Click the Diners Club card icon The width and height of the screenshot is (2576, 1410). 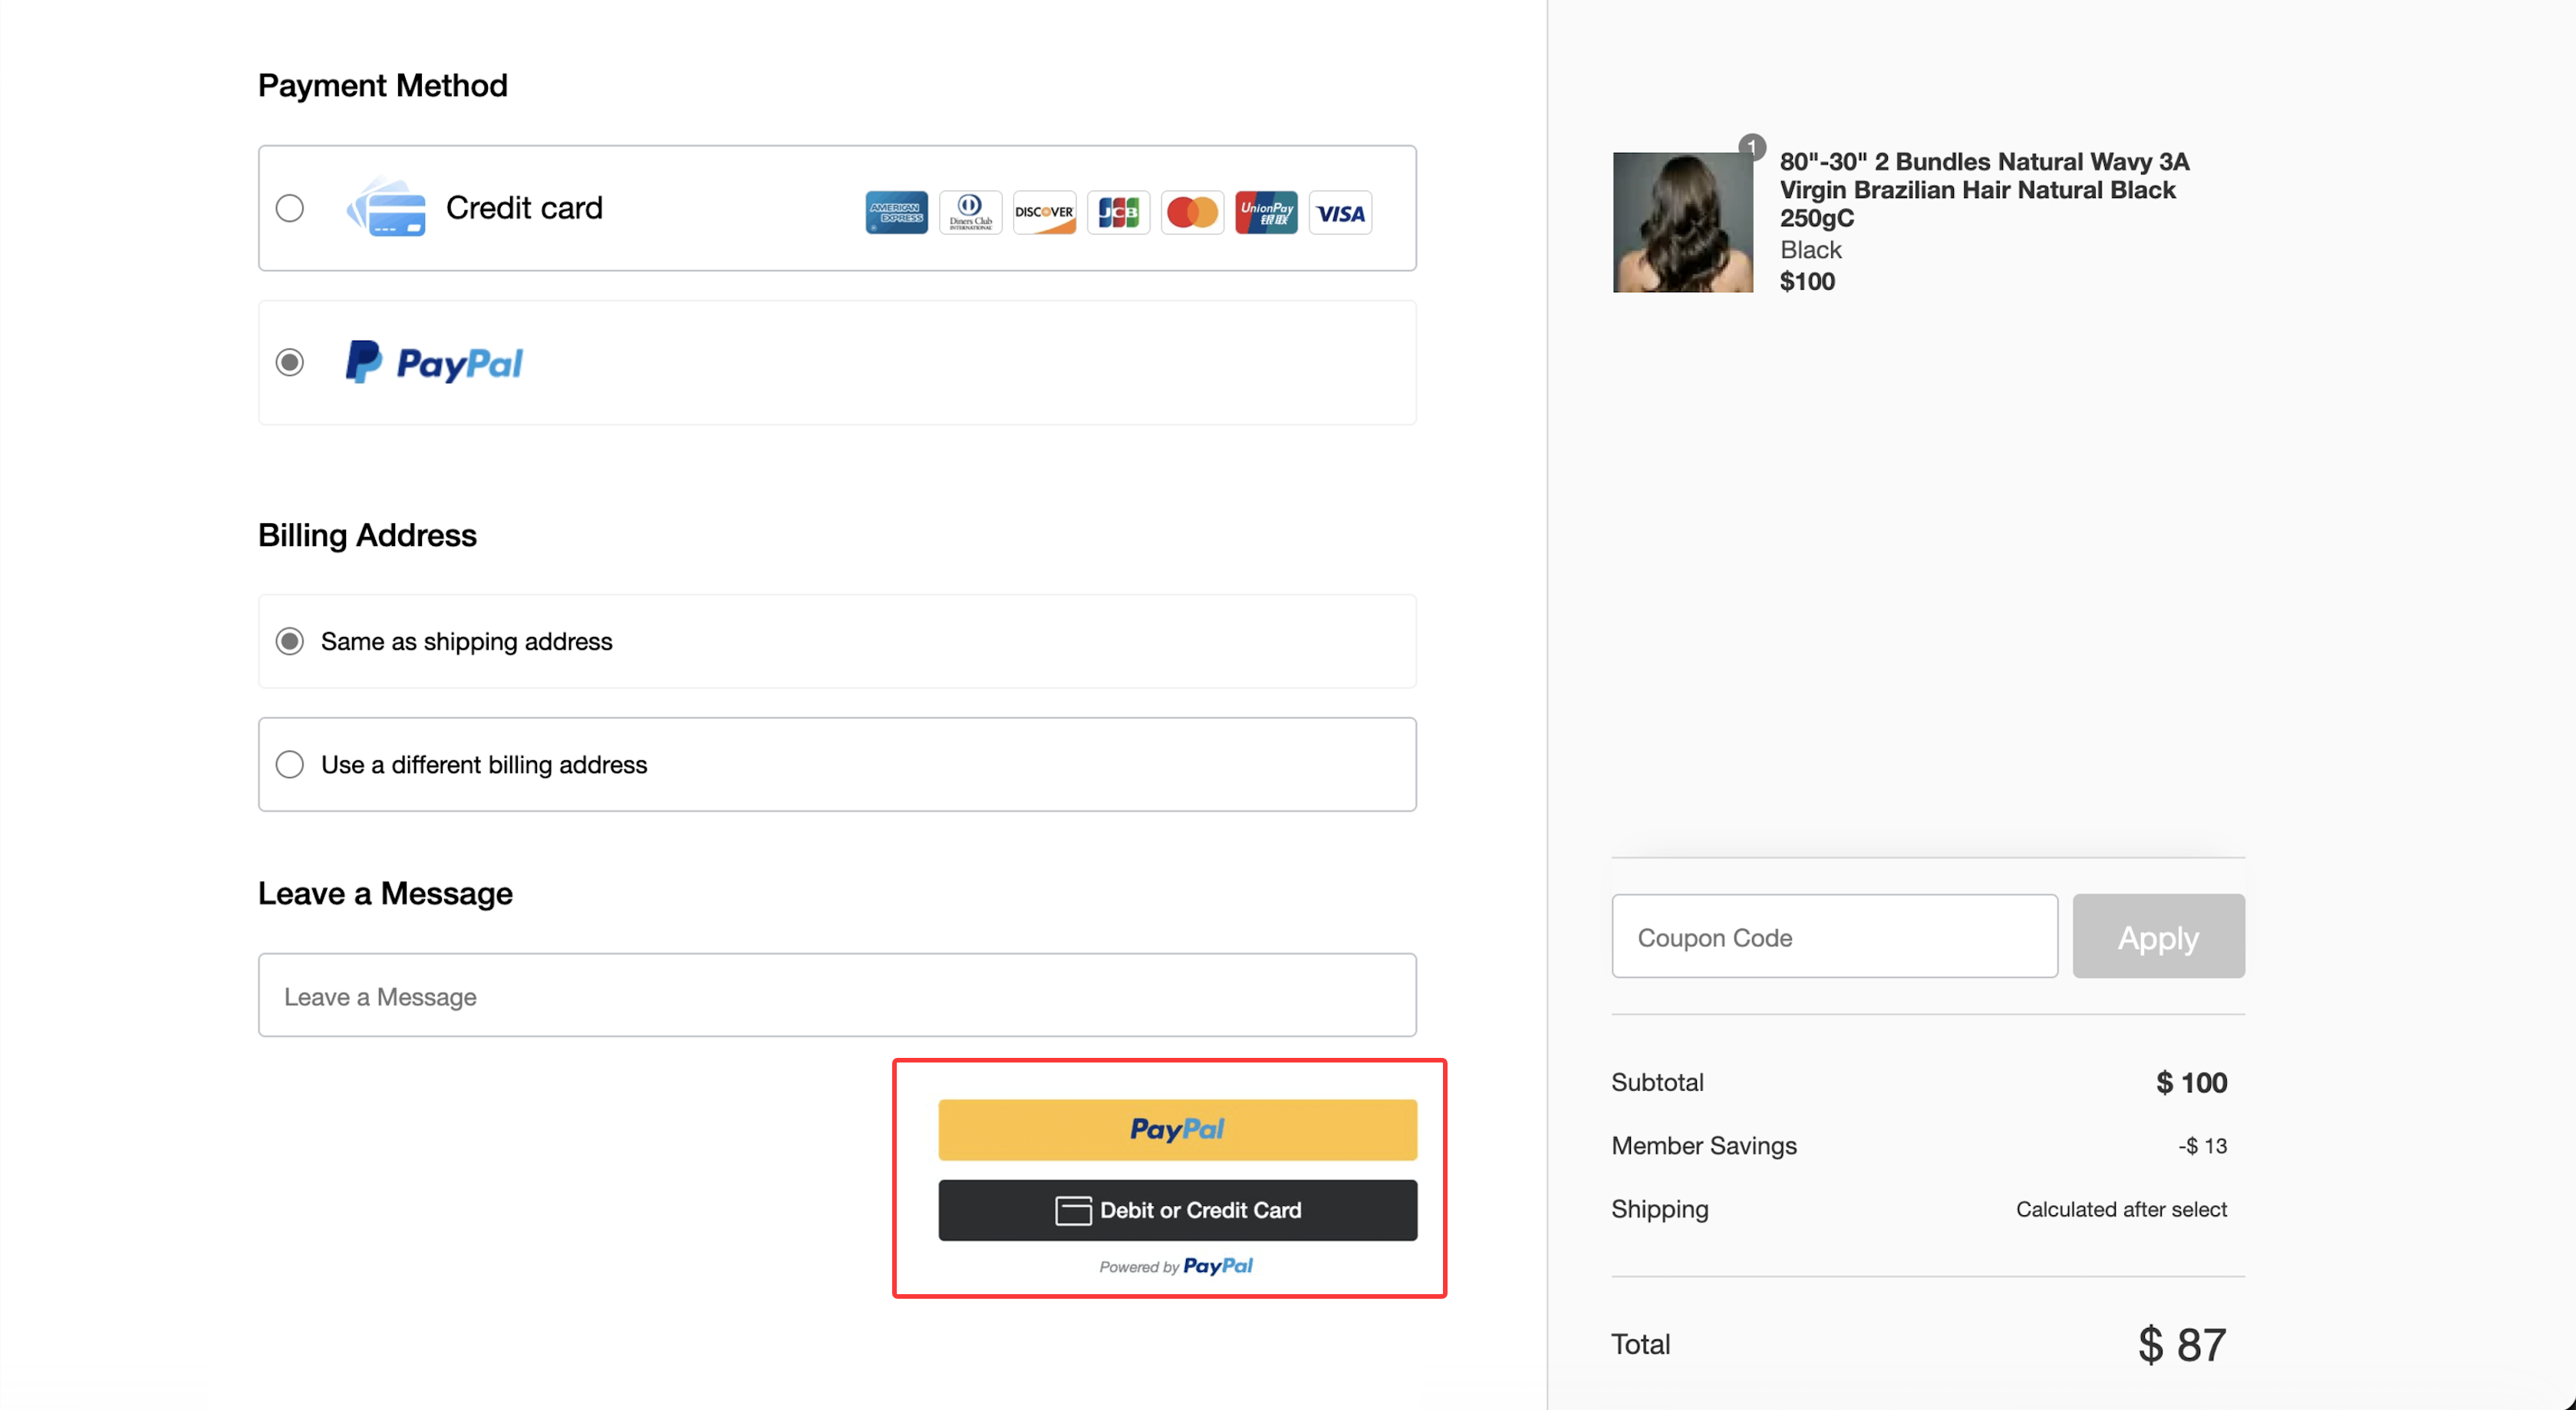point(970,212)
